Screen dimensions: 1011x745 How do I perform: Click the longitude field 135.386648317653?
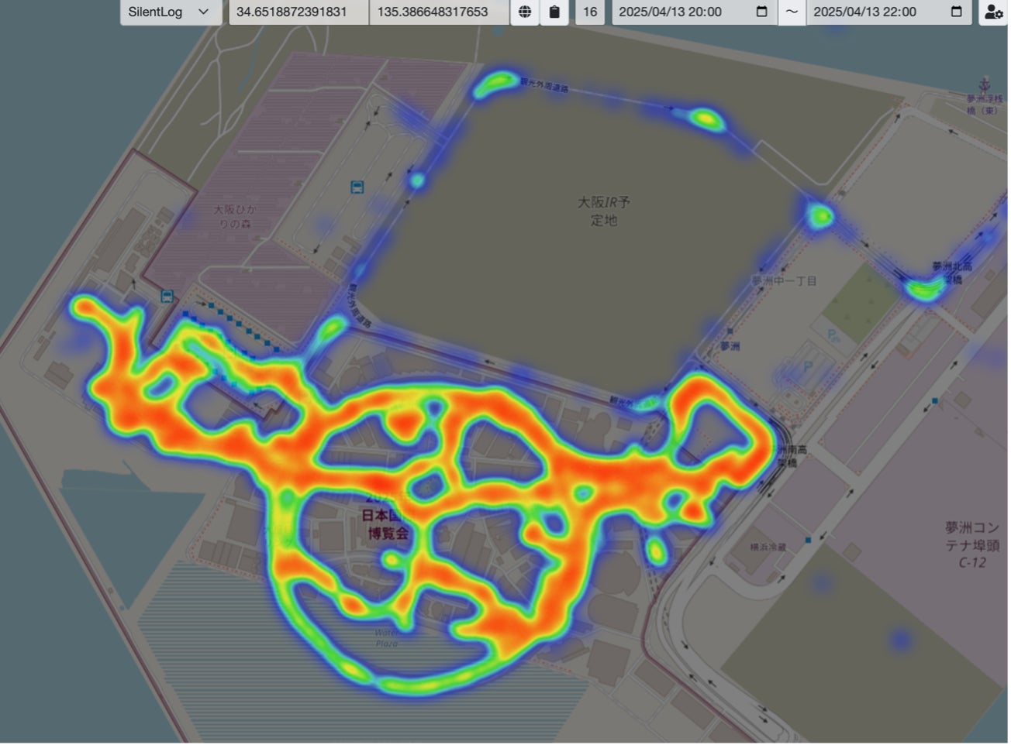[439, 12]
